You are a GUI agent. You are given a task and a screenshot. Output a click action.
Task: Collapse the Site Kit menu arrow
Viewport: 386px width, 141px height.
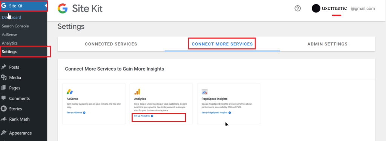(46, 6)
